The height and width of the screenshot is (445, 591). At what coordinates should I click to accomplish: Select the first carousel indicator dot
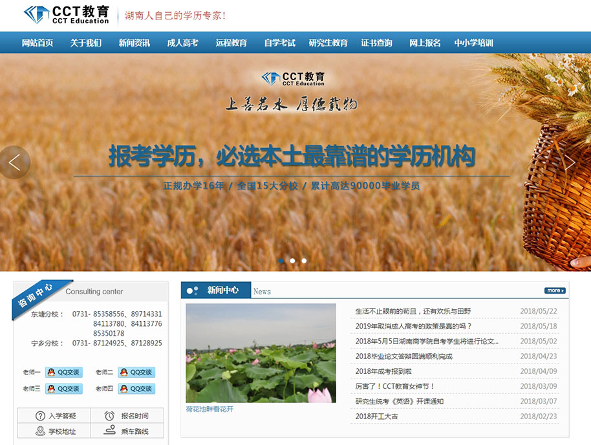click(281, 261)
